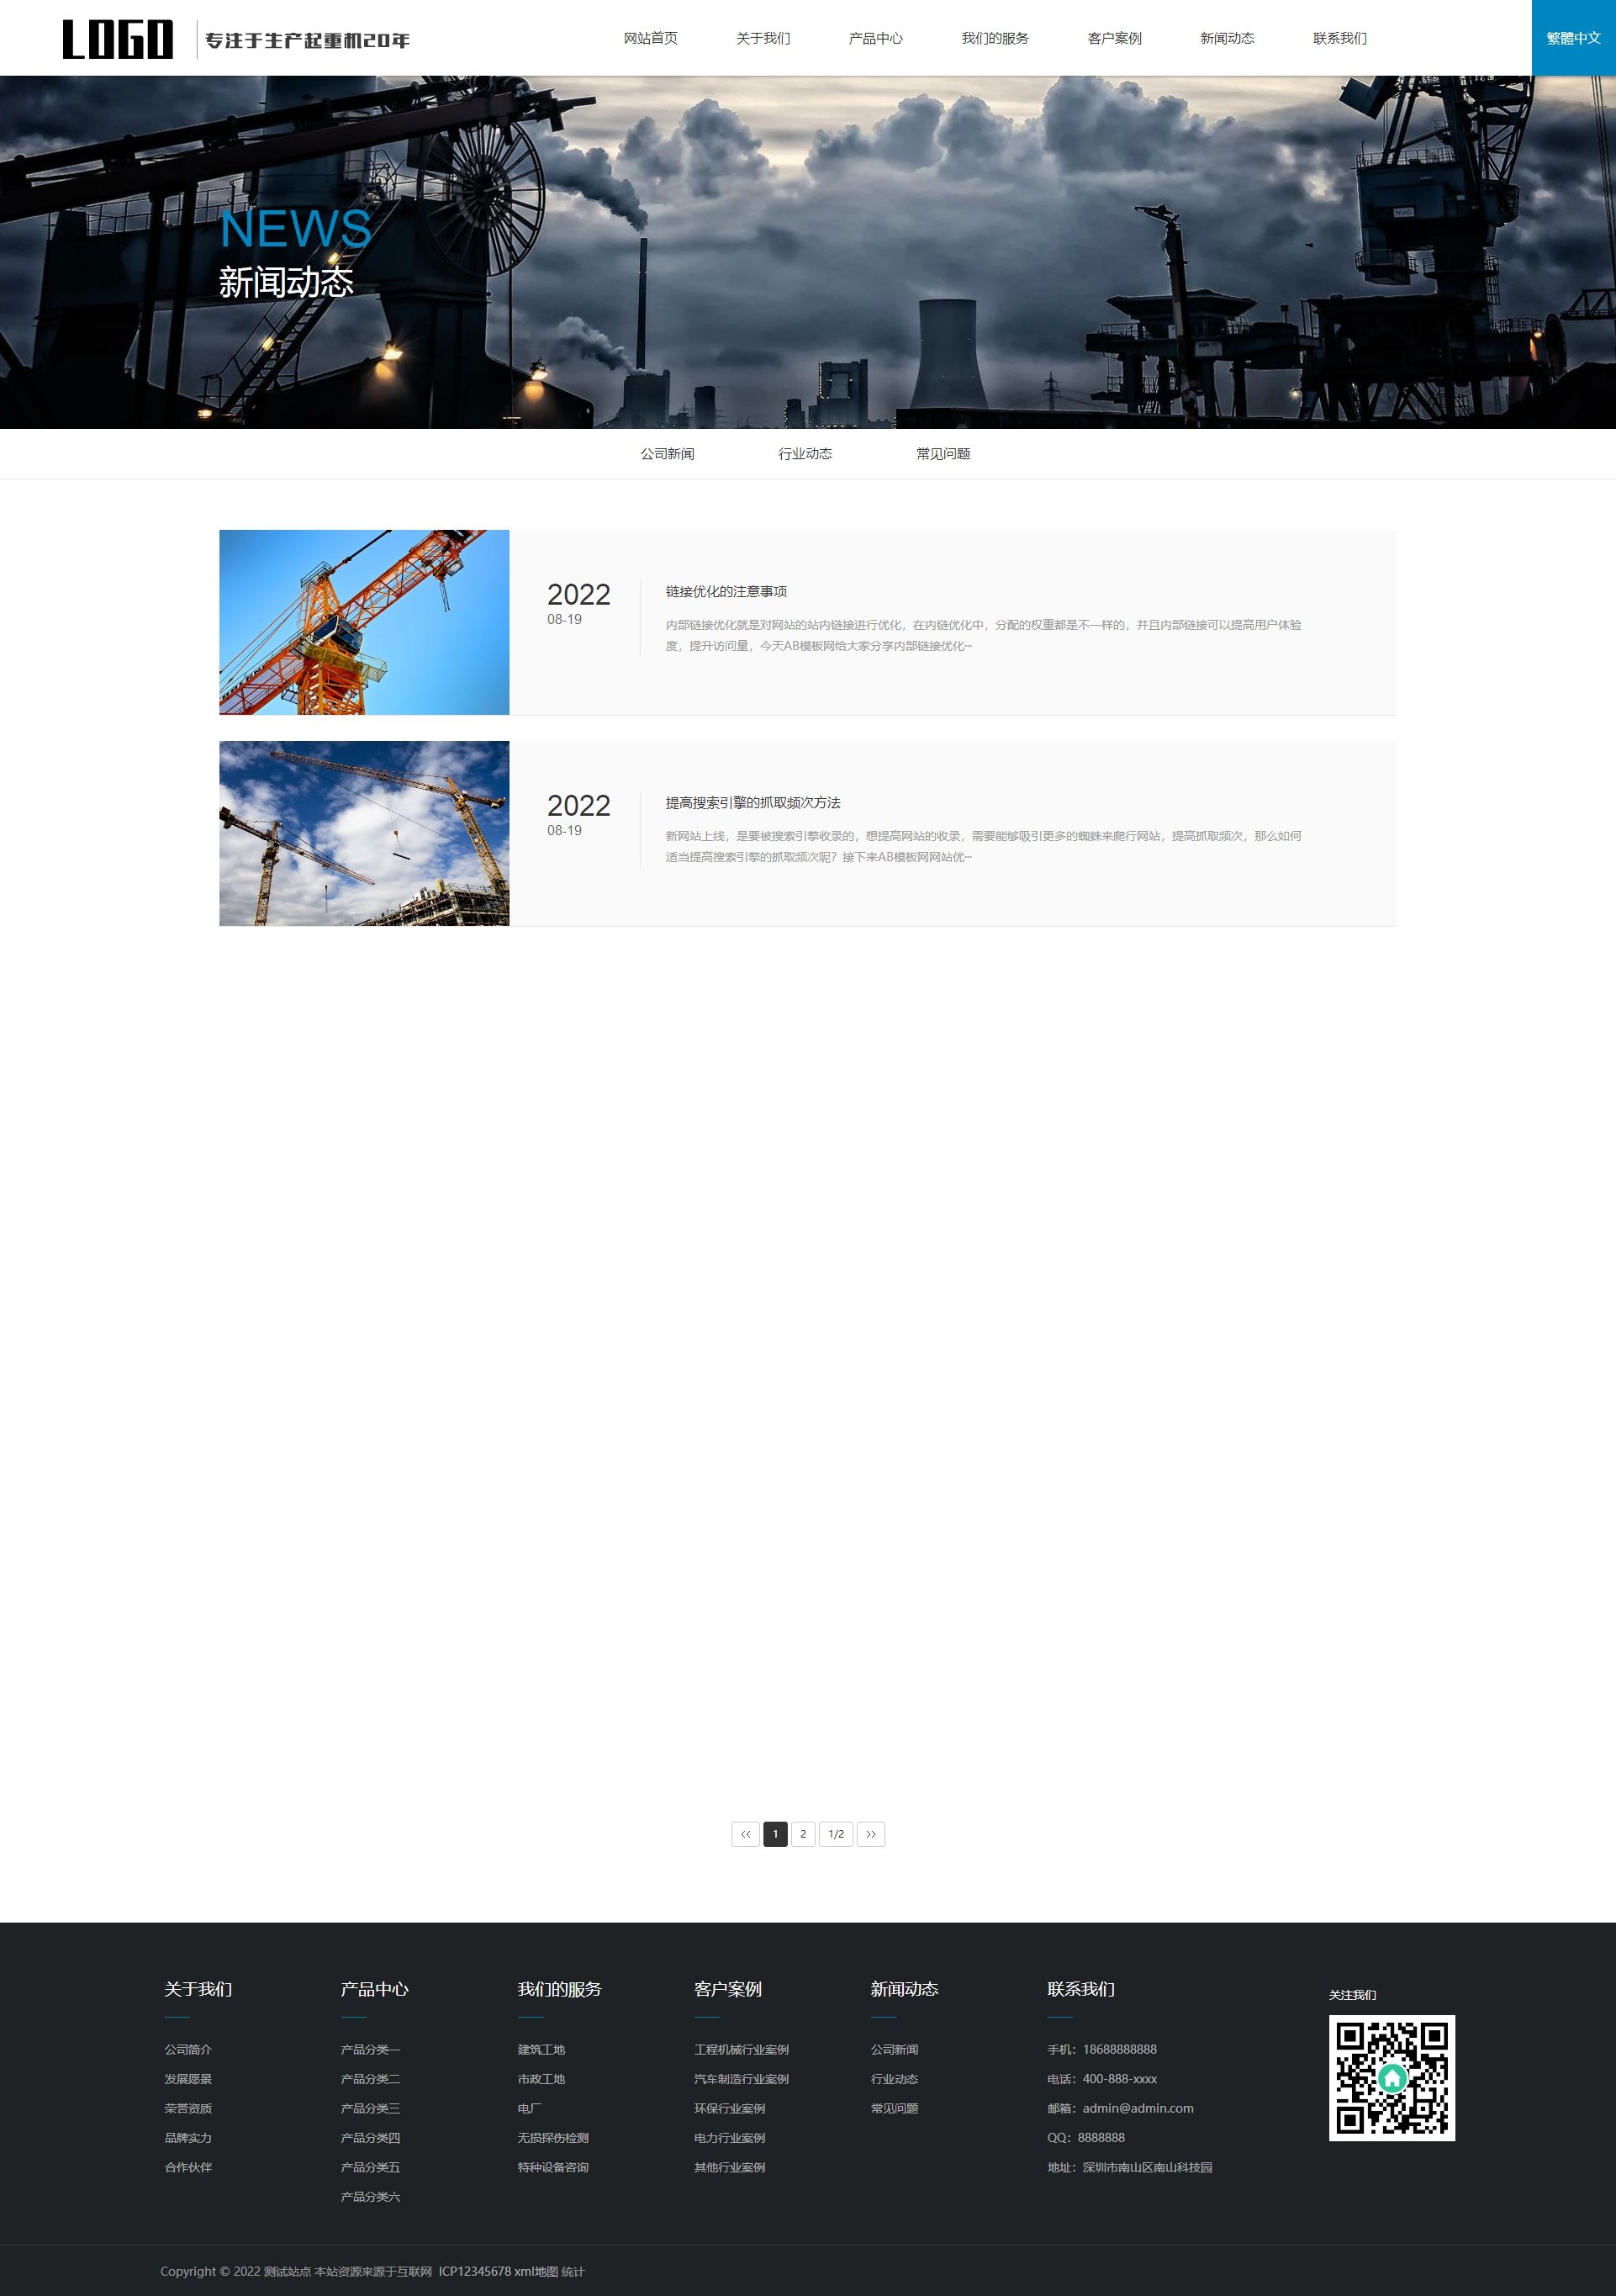Screen dimensions: 1616x2296
Task: Select pagination page 1
Action: click(775, 1834)
